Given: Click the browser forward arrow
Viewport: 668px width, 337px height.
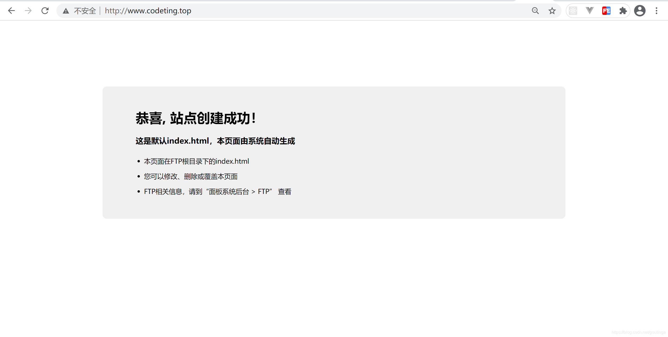Looking at the screenshot, I should click(x=28, y=11).
